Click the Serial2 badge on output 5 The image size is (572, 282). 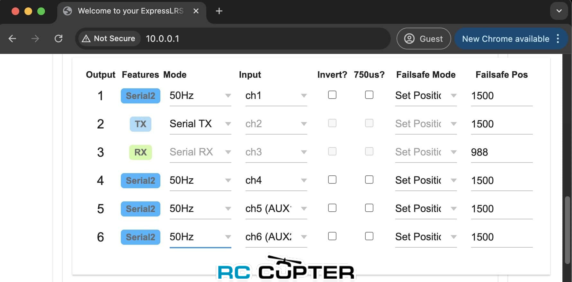[140, 209]
